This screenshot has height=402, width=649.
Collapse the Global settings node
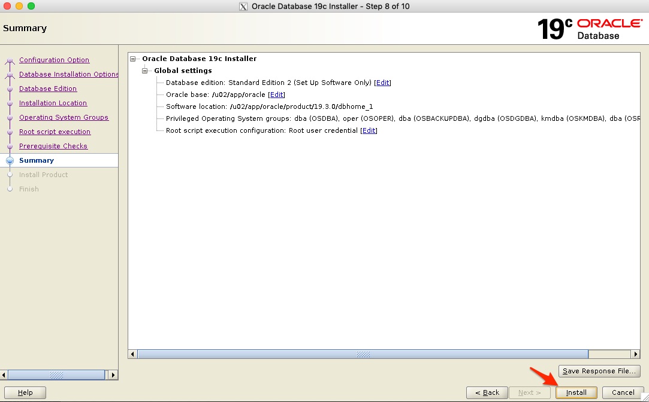pyautogui.click(x=145, y=71)
